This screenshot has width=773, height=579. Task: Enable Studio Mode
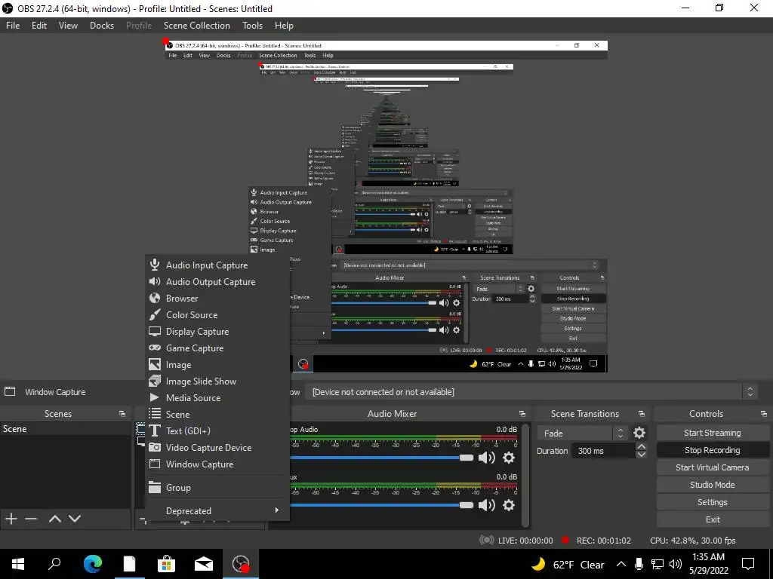coord(713,485)
